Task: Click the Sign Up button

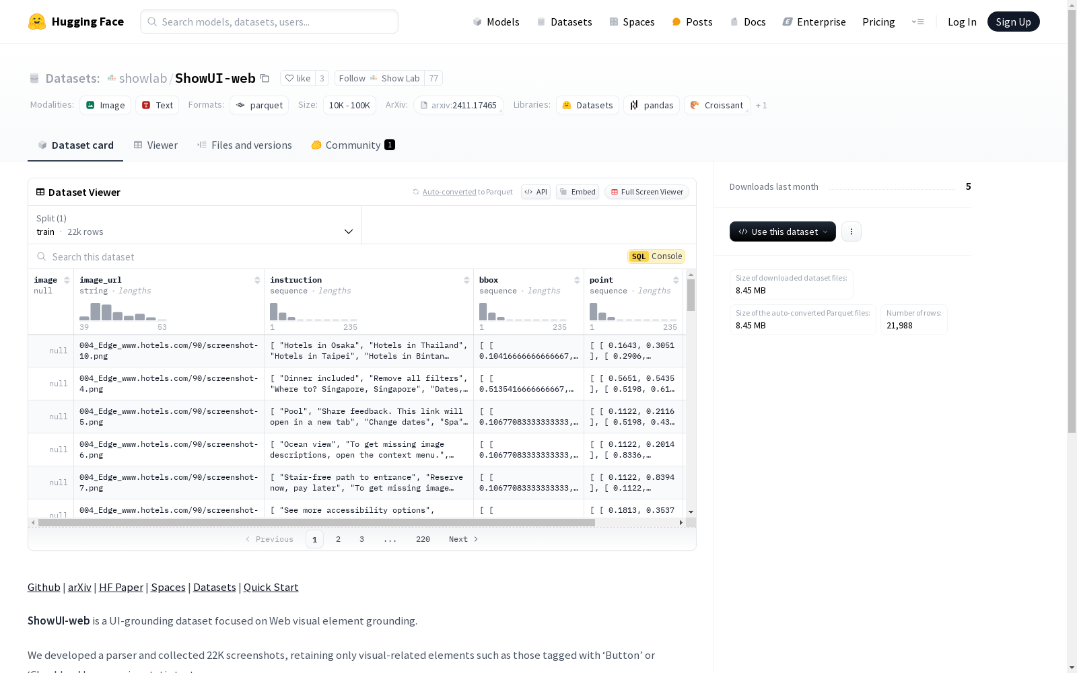Action: (1013, 22)
